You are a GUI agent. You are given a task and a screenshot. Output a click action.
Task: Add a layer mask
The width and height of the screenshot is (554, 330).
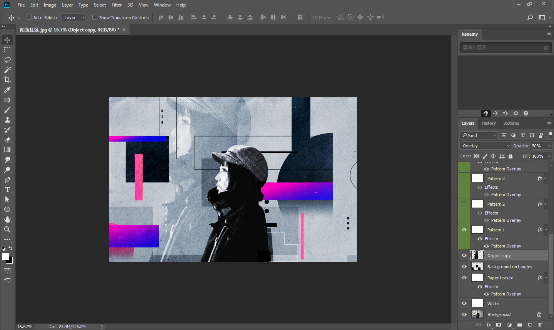[499, 325]
